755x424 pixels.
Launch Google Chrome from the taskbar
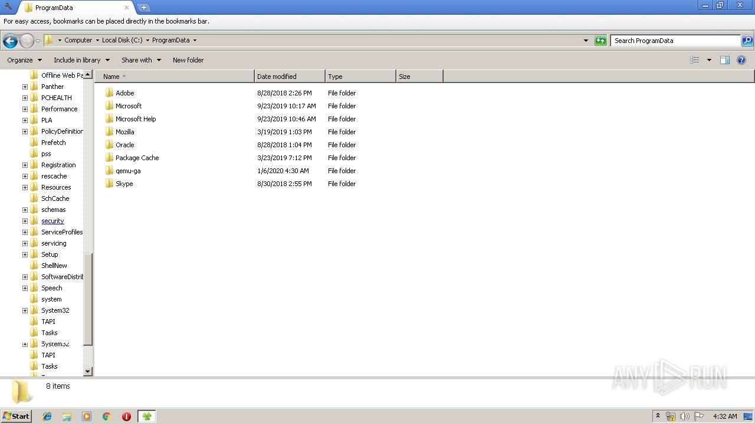(107, 416)
